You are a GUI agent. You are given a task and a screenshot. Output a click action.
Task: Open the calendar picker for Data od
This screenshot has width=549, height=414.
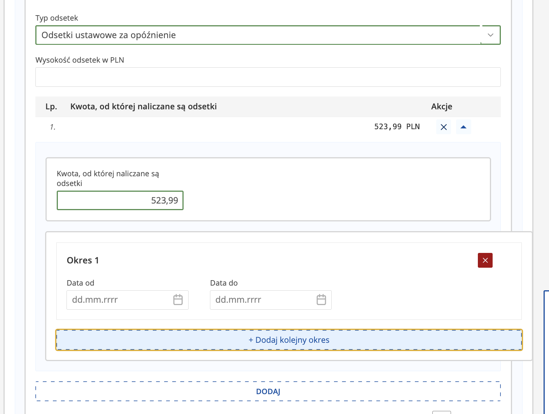178,300
